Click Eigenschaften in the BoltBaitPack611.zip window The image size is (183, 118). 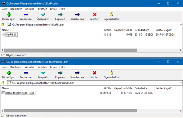[x=112, y=75]
